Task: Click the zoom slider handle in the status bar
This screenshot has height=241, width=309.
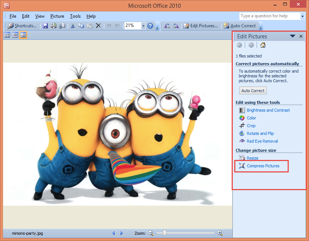Action: 165,233
